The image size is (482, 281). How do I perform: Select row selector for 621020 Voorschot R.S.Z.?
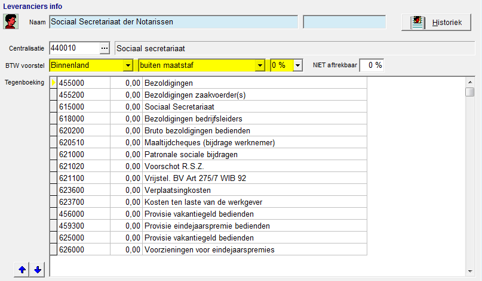tap(54, 166)
